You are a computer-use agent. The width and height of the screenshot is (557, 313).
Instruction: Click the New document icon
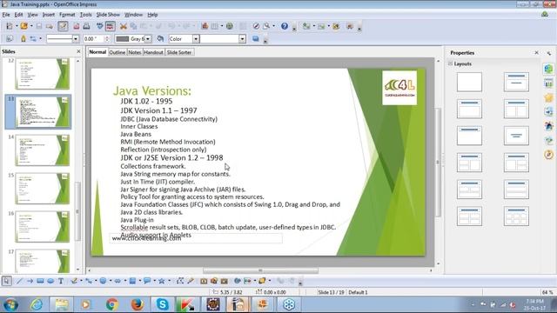[10, 26]
